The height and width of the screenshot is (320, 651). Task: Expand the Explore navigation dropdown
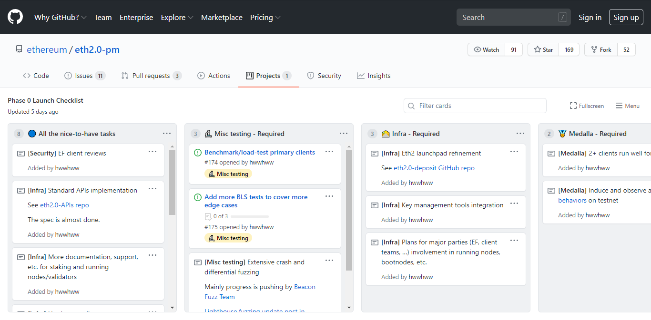click(177, 17)
